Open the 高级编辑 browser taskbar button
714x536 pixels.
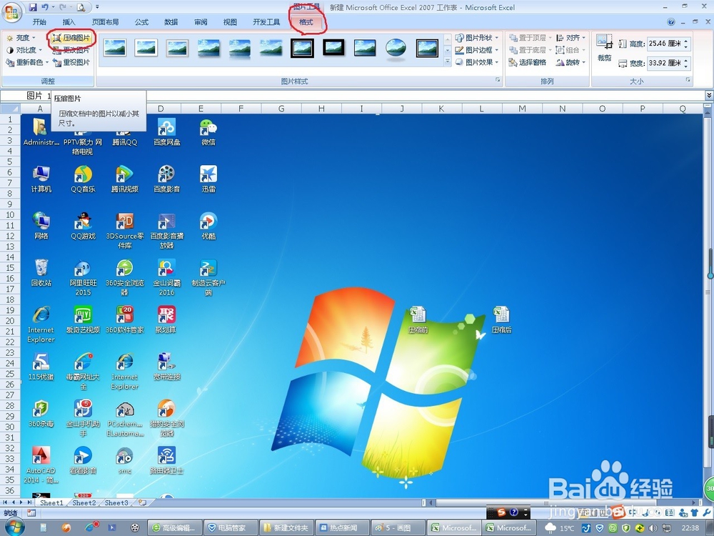pos(176,528)
